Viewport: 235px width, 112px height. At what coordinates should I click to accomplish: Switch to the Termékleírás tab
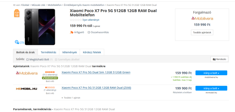[48, 52]
